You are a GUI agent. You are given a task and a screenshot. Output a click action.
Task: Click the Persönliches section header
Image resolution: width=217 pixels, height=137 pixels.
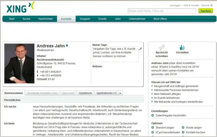(x=73, y=100)
